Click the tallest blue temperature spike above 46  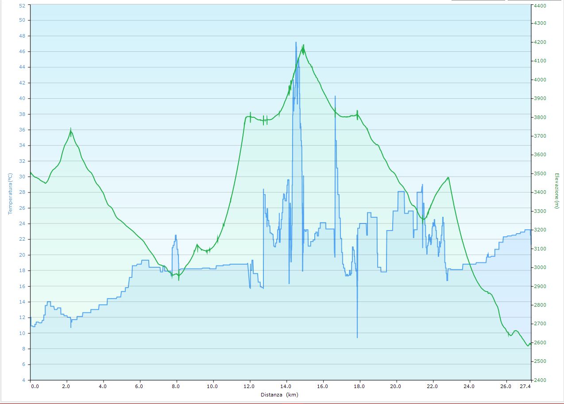[x=296, y=43]
